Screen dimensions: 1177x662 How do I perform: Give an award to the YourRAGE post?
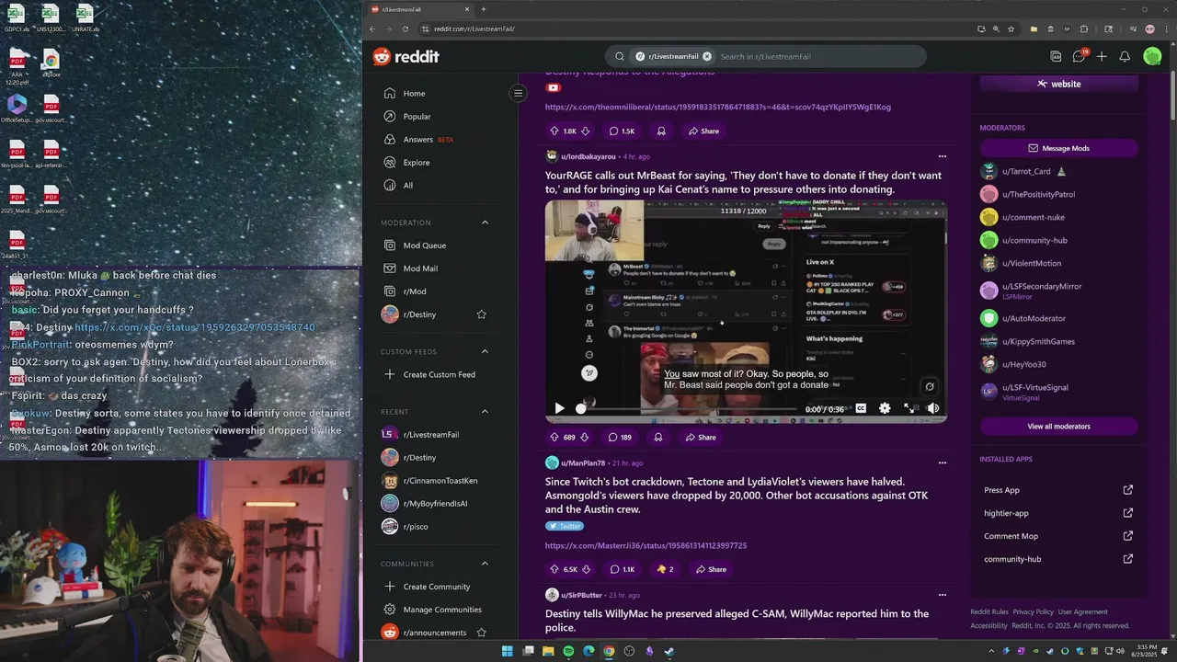coord(657,438)
